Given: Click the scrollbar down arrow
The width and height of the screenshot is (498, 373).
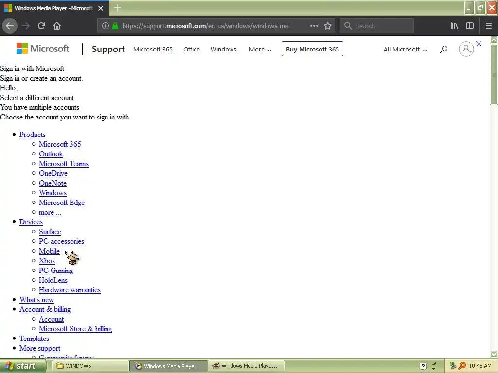Looking at the screenshot, I should pyautogui.click(x=494, y=354).
